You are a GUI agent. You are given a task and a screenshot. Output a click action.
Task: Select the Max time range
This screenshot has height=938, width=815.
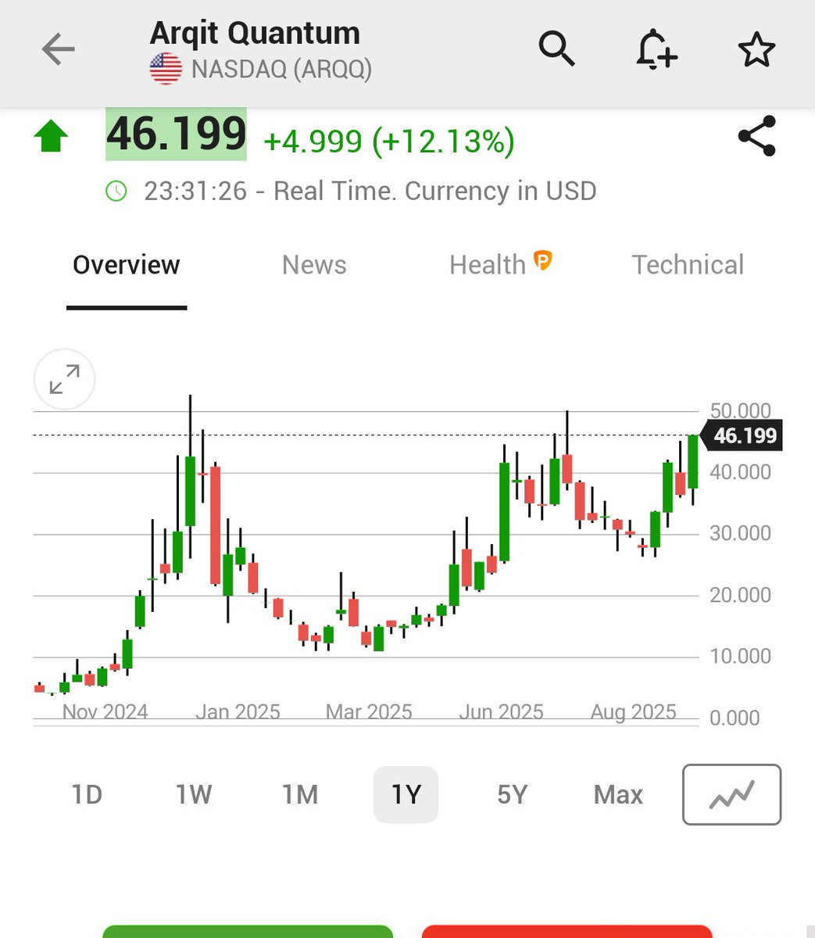coord(618,795)
